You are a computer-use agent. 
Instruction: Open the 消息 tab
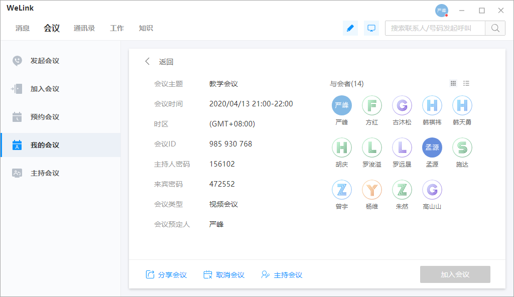click(23, 28)
